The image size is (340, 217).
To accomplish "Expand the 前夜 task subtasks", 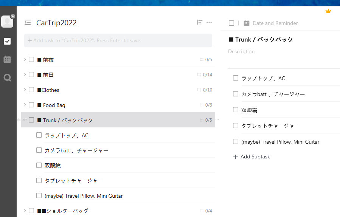I will point(25,59).
